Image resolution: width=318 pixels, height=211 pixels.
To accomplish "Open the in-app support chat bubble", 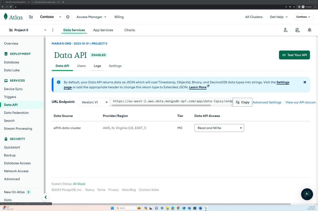I will point(307,194).
